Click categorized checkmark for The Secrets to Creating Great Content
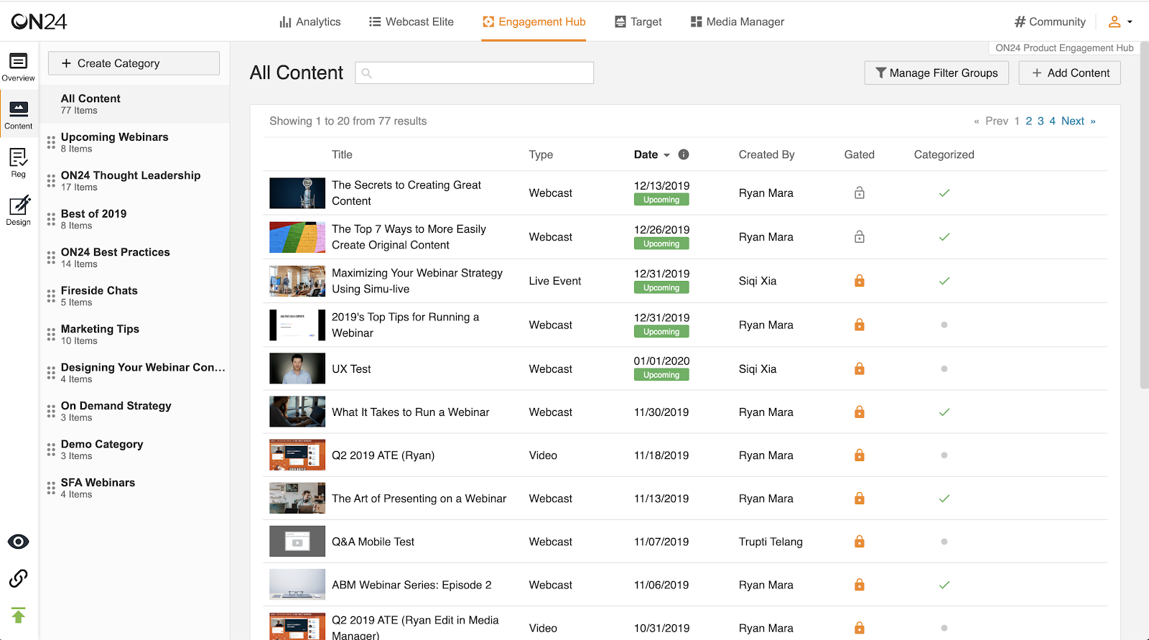The height and width of the screenshot is (640, 1149). tap(944, 193)
